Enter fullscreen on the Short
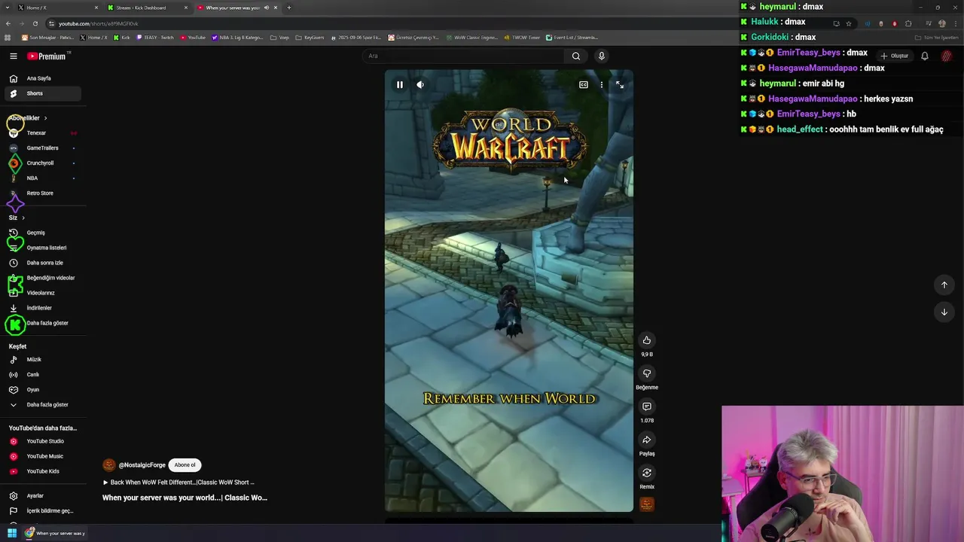964x542 pixels. [x=620, y=85]
